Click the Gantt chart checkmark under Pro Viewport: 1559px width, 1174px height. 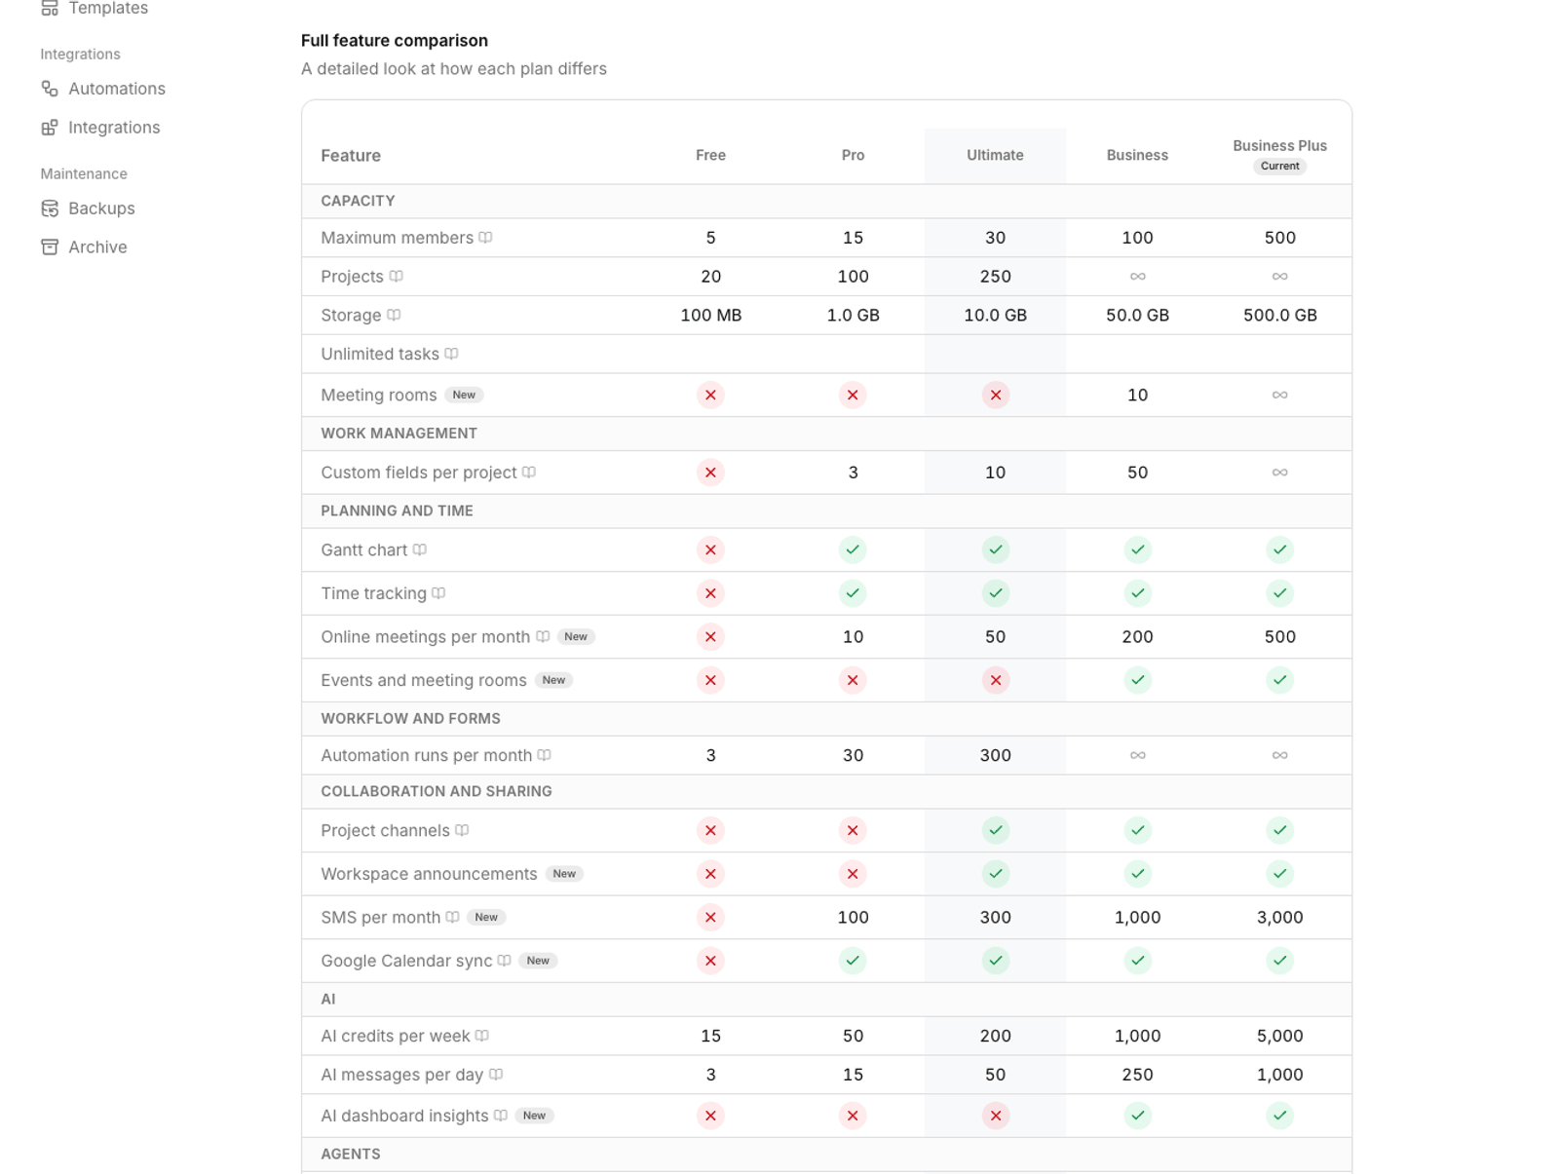[x=853, y=550]
